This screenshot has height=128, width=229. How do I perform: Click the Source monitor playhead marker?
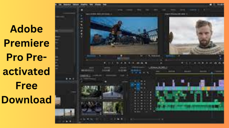[121, 56]
